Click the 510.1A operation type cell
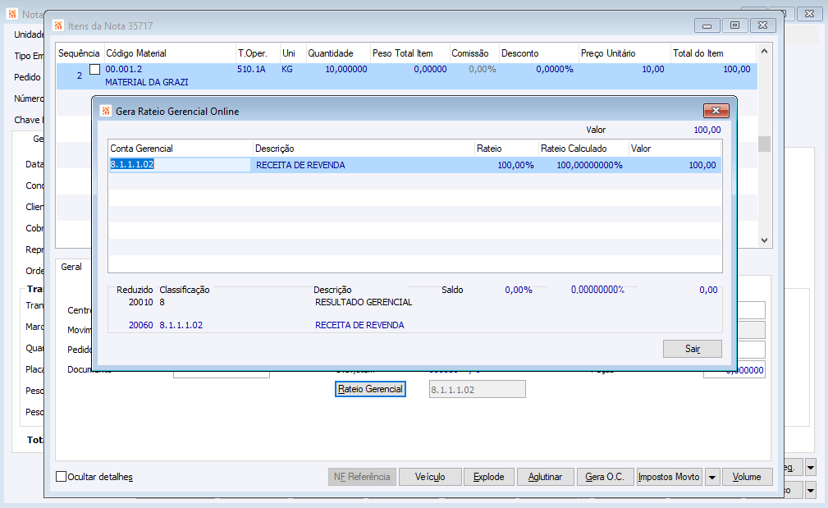This screenshot has height=508, width=828. [251, 69]
